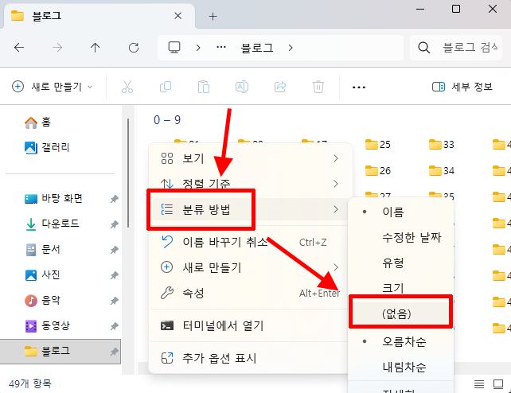Open folder 33
The height and width of the screenshot is (393, 511).
point(442,144)
